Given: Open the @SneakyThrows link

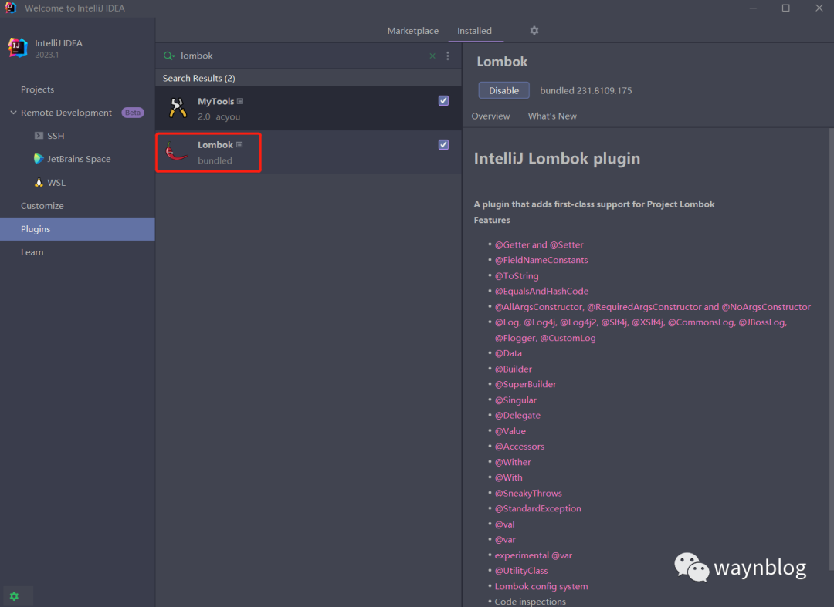Looking at the screenshot, I should (x=528, y=494).
